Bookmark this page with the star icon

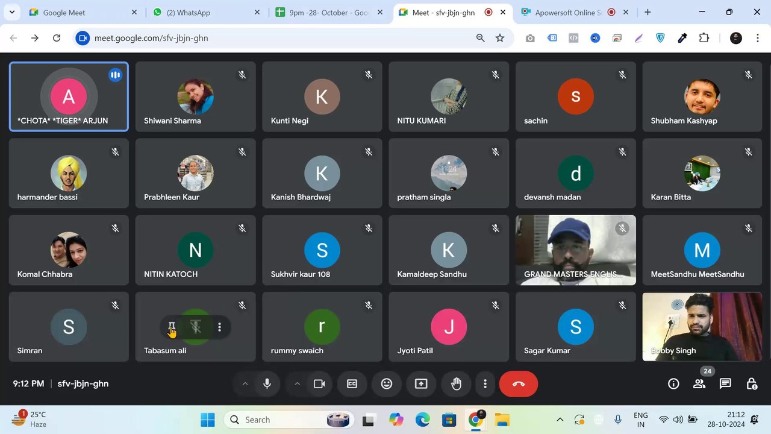point(500,38)
